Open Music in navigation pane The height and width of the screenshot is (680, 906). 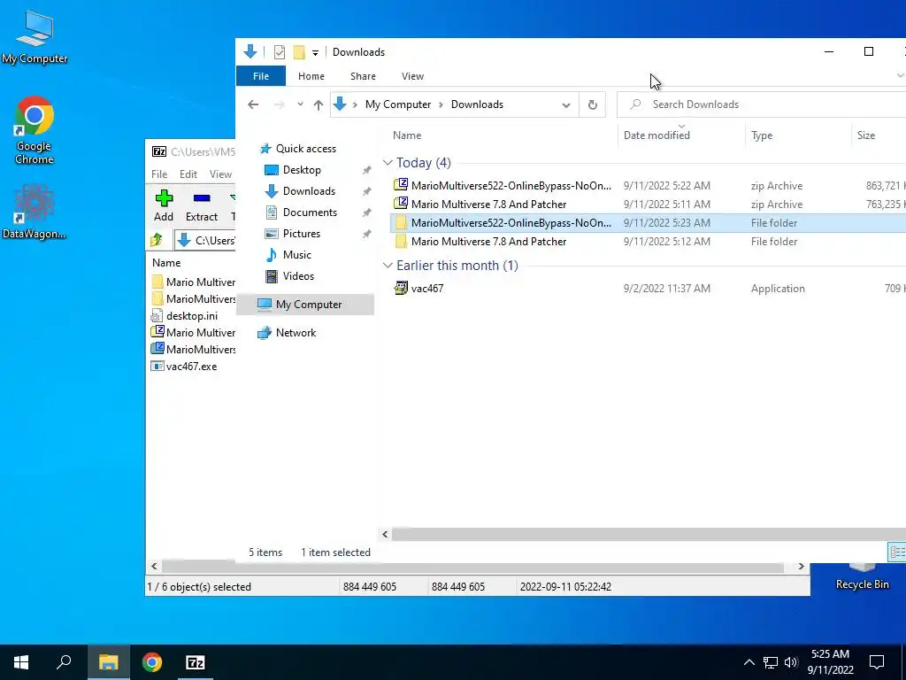click(x=288, y=255)
